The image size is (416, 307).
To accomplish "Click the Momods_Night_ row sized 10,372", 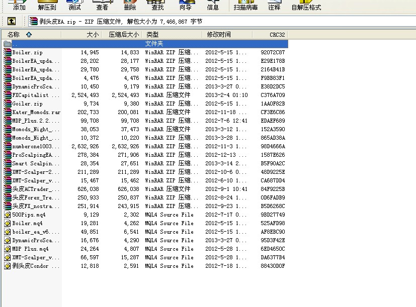I will click(x=145, y=138).
